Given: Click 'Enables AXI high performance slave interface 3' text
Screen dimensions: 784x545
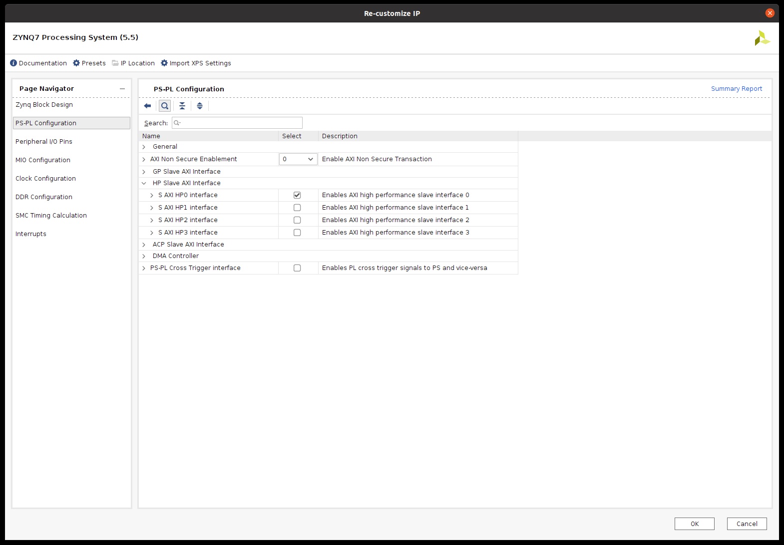Looking at the screenshot, I should 395,232.
